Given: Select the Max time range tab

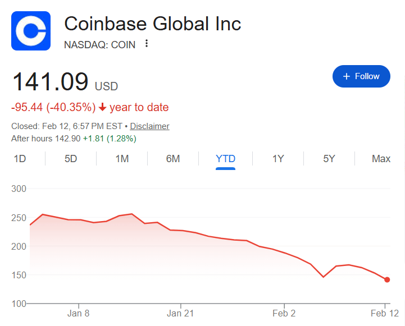Looking at the screenshot, I should (x=381, y=159).
